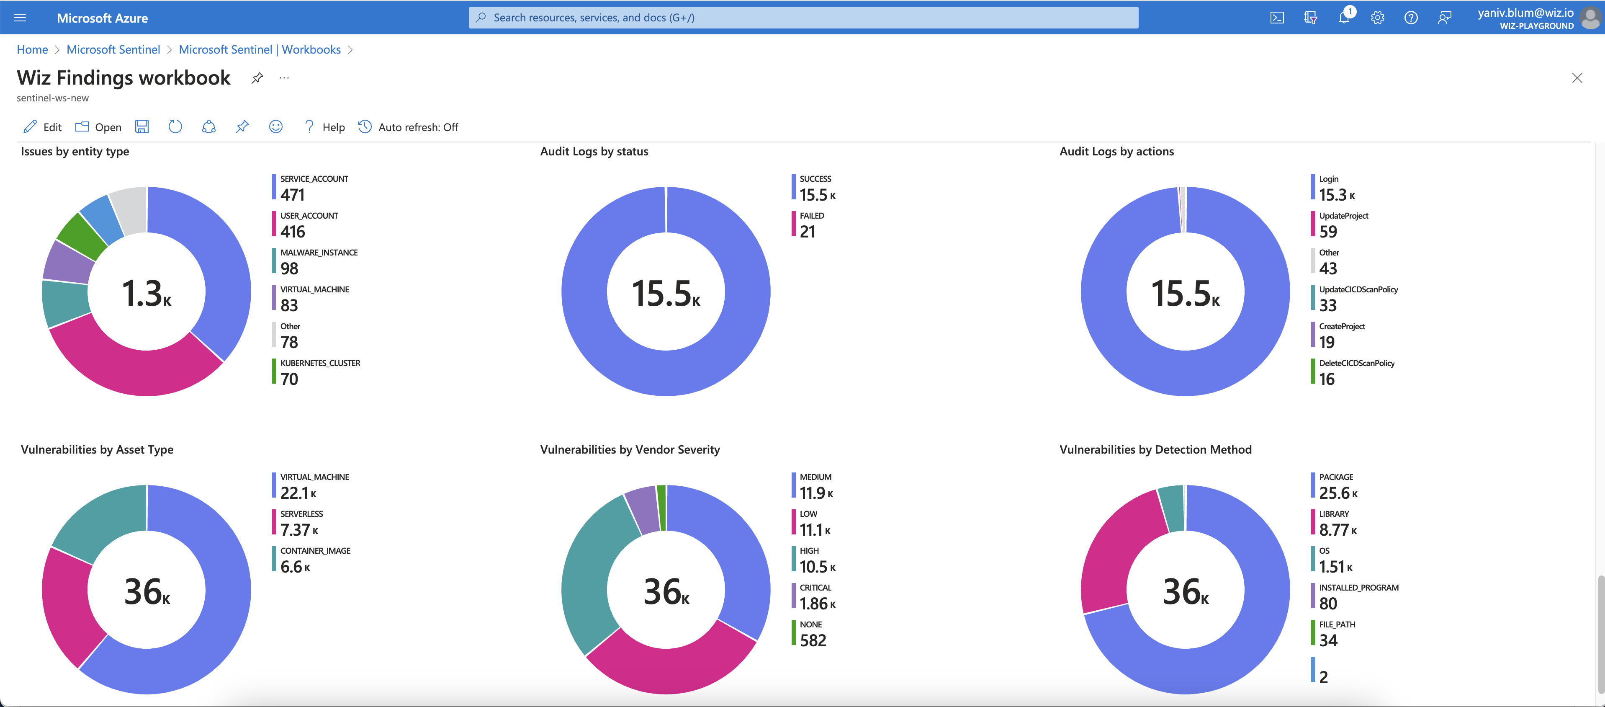Open Cloud Shell from the top bar
1605x707 pixels.
(x=1277, y=18)
